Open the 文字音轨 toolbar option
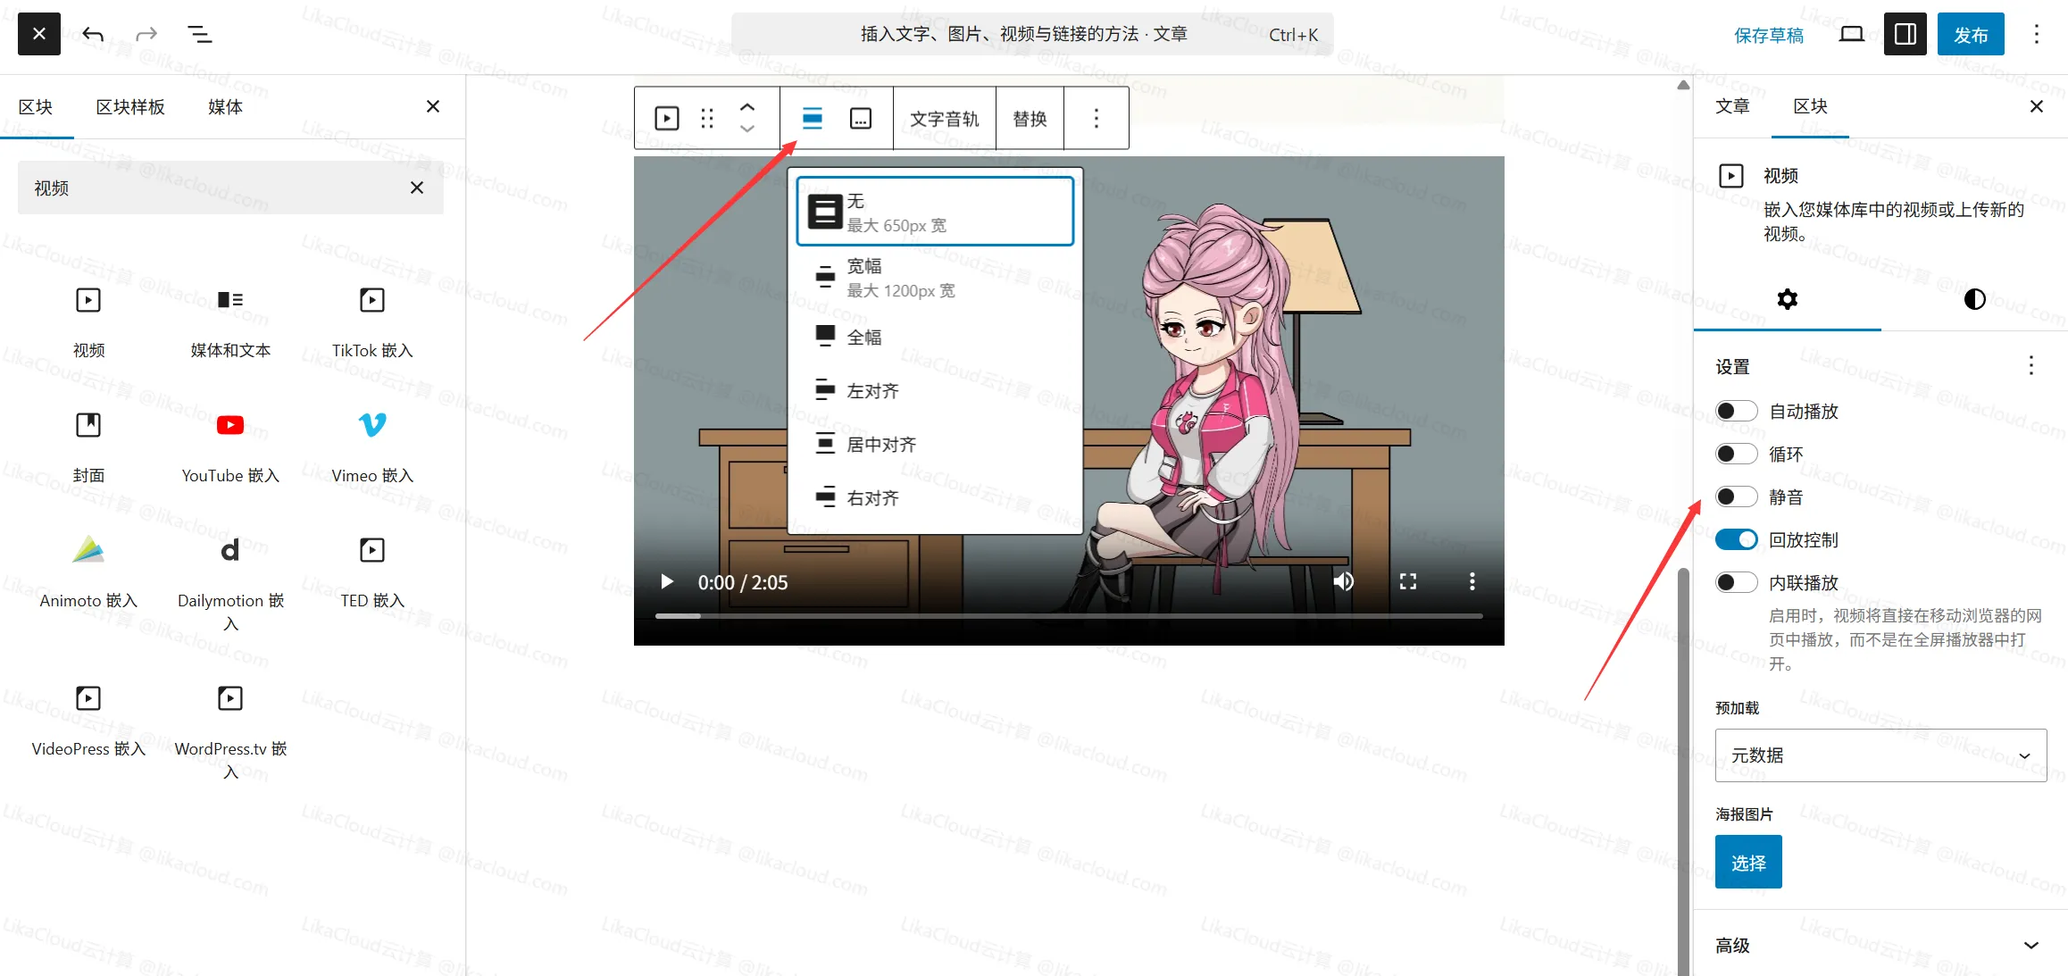Image resolution: width=2068 pixels, height=976 pixels. coord(944,118)
